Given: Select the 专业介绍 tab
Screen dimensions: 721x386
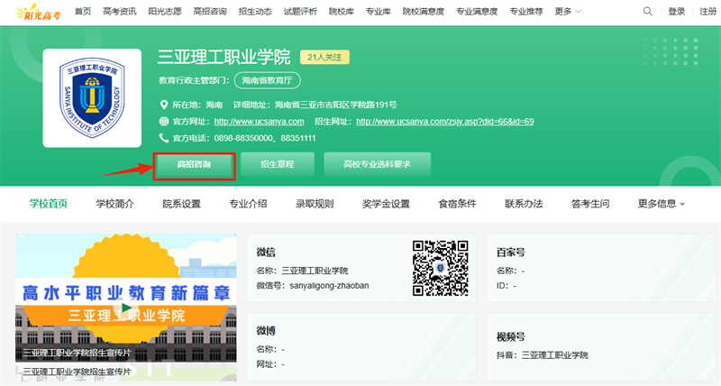Looking at the screenshot, I should point(248,204).
